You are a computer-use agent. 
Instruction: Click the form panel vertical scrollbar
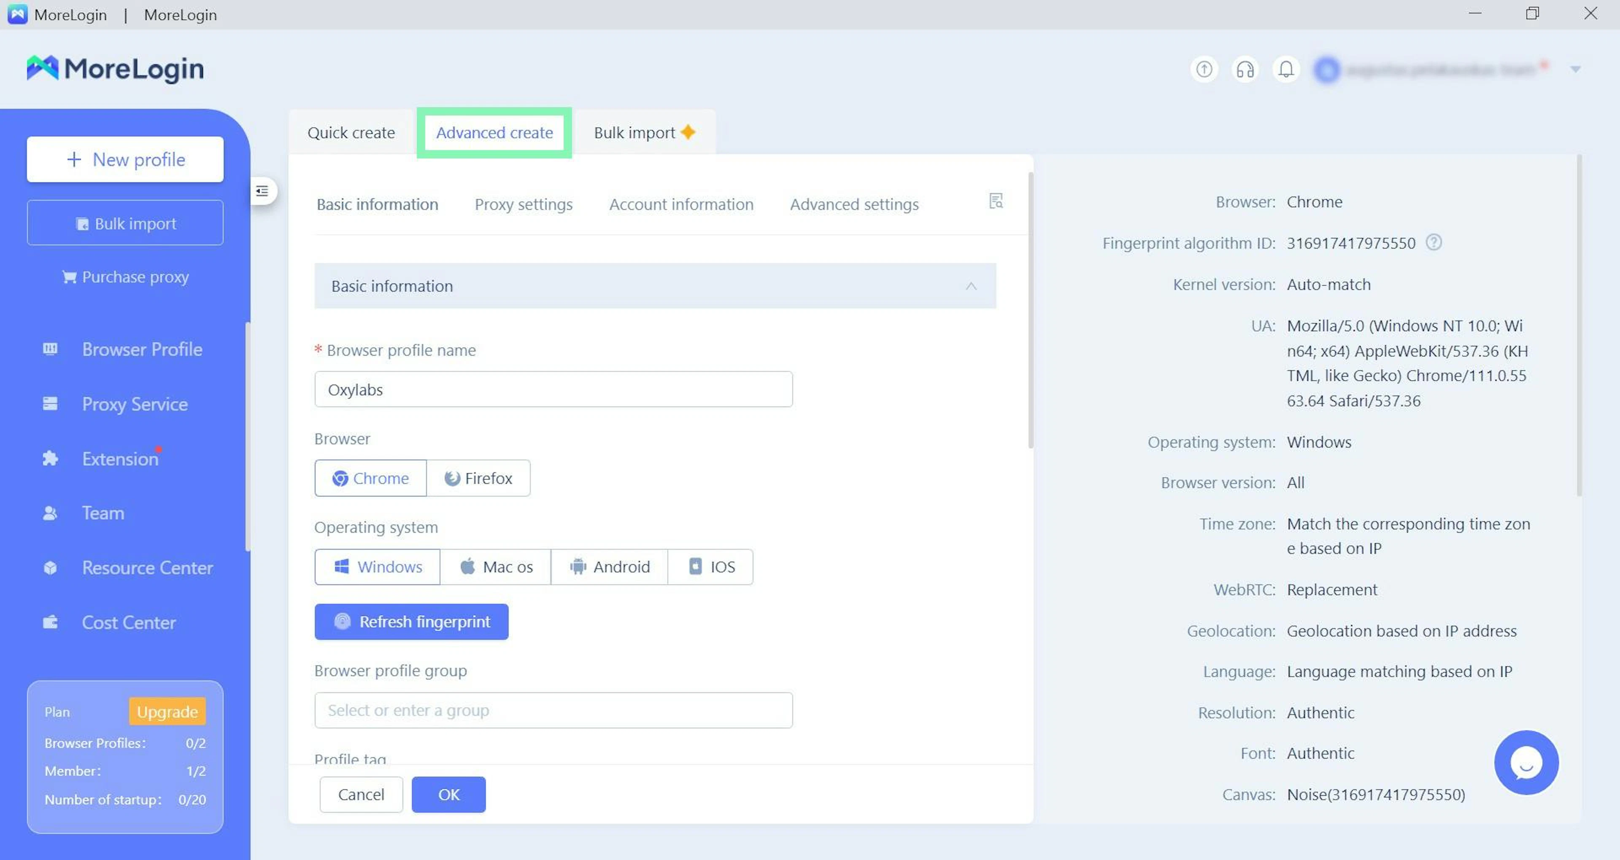[1030, 311]
